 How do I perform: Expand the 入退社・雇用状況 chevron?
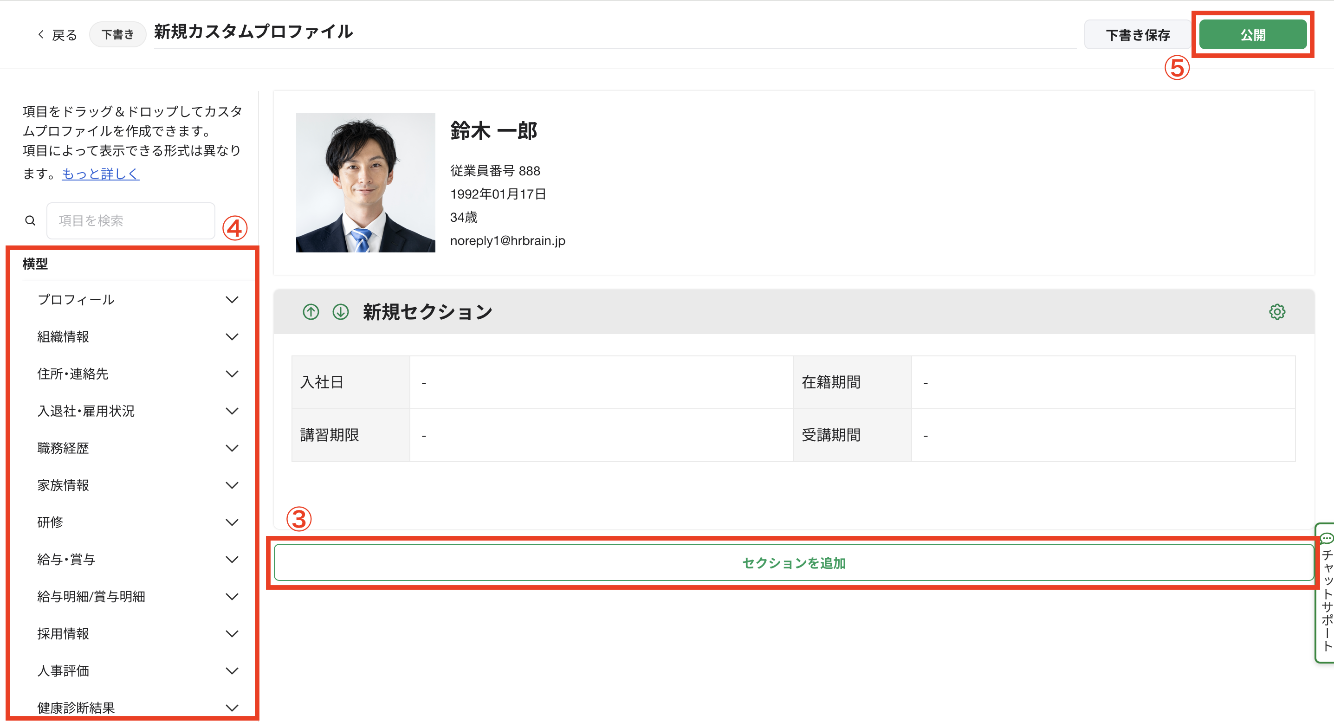click(x=232, y=412)
